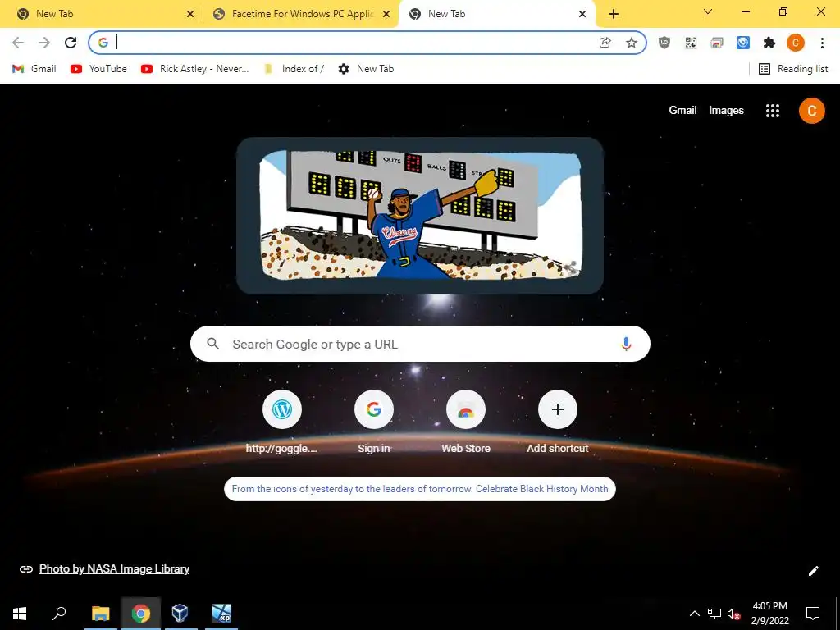Screen dimensions: 840x630
Task: Close the first New Tab
Action: tap(190, 15)
